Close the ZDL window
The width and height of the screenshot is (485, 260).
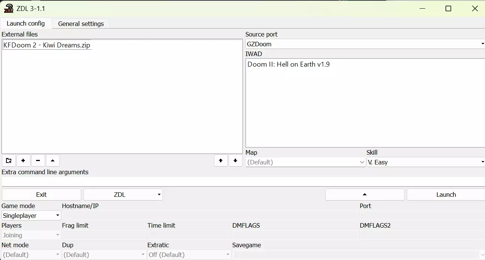click(x=475, y=9)
